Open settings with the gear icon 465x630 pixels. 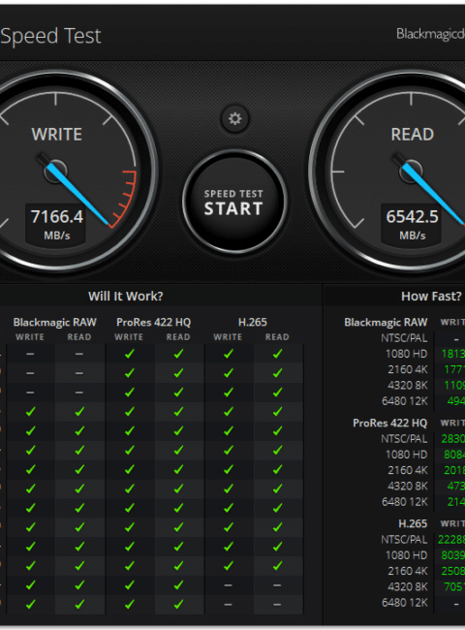(234, 118)
